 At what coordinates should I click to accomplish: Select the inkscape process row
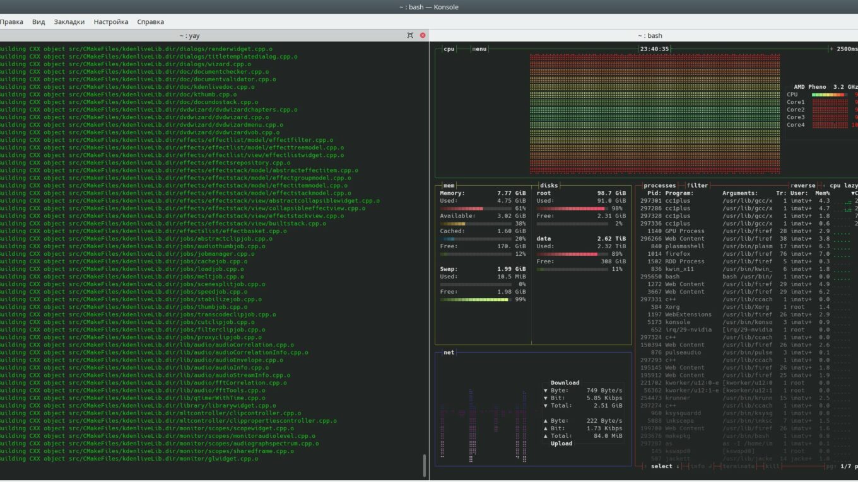pos(748,421)
